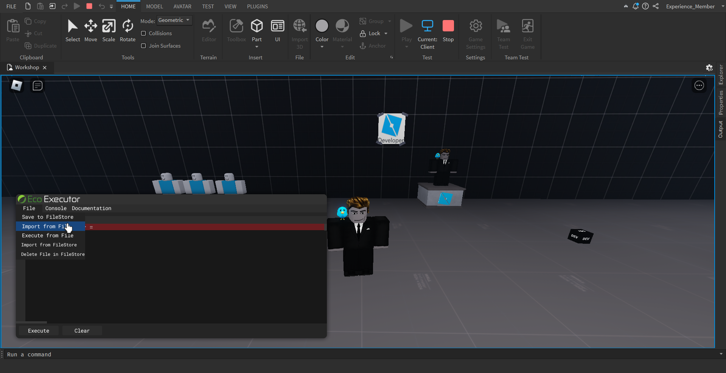Choose Execute from File
This screenshot has height=373, width=726.
pyautogui.click(x=50, y=235)
